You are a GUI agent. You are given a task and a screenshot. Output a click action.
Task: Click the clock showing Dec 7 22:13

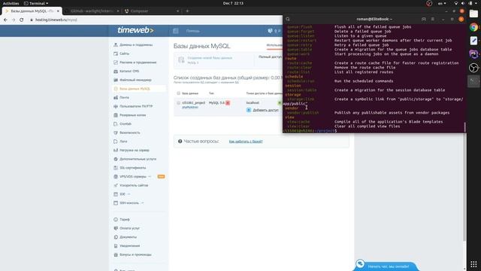pos(233,3)
